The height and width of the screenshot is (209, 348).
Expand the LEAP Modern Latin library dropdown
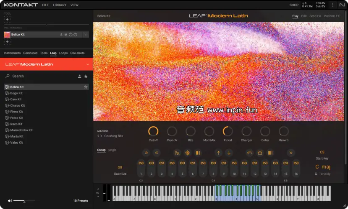click(x=87, y=64)
